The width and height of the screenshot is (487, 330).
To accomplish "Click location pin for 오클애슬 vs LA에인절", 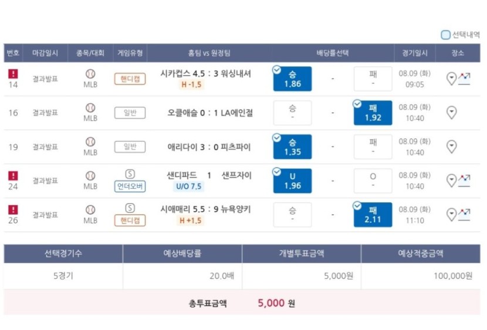I will (x=451, y=113).
